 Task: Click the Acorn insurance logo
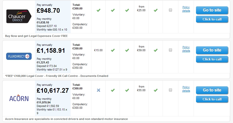click(19, 98)
